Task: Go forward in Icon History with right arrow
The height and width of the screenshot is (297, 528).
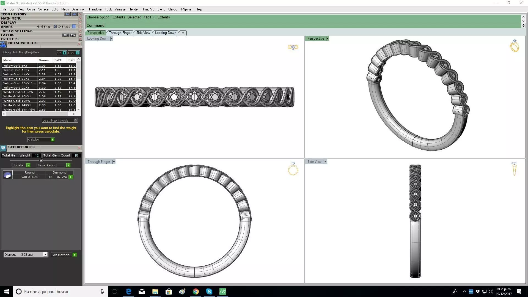Action: pyautogui.click(x=74, y=14)
